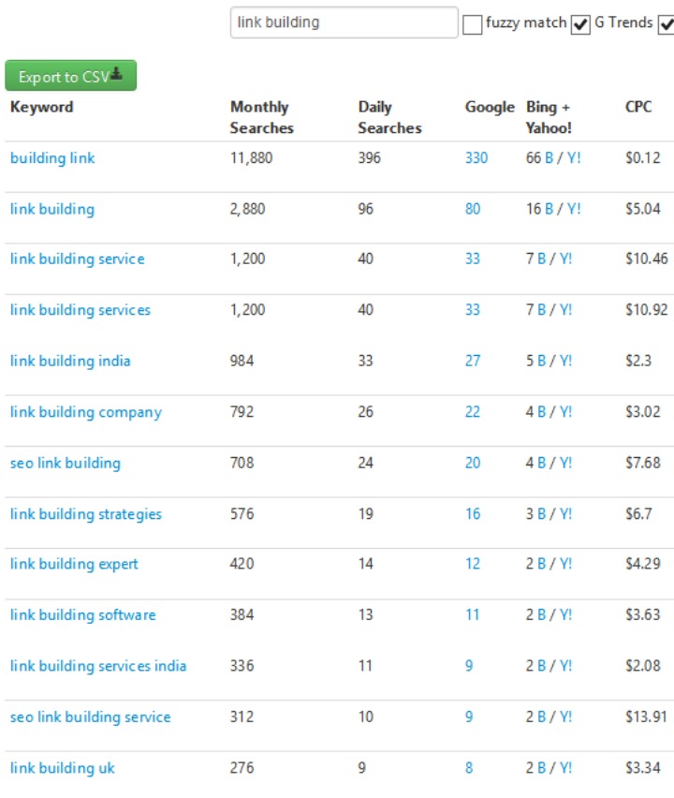The width and height of the screenshot is (674, 798).
Task: Open 'link building strategies' keyword link
Action: 85,514
